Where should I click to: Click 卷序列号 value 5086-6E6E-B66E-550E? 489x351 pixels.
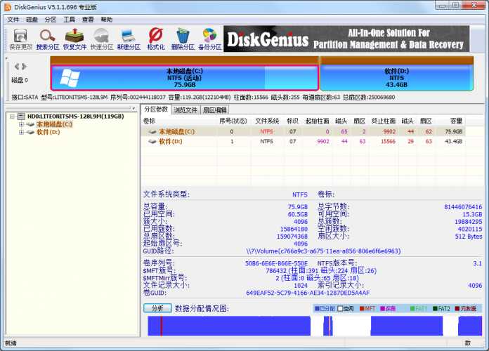[276, 263]
